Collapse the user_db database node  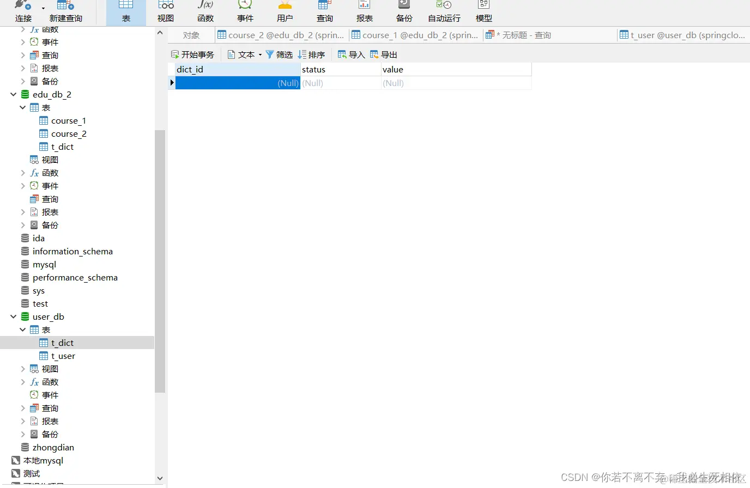14,317
